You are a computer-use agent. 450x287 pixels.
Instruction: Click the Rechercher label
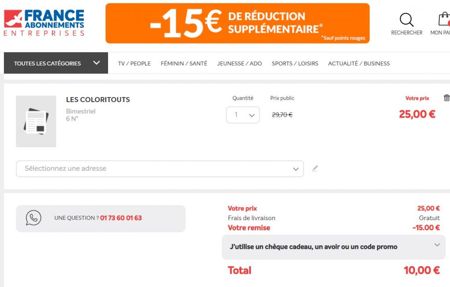[406, 33]
